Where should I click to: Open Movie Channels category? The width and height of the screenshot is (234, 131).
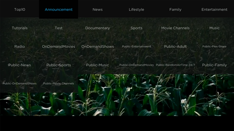point(175,28)
